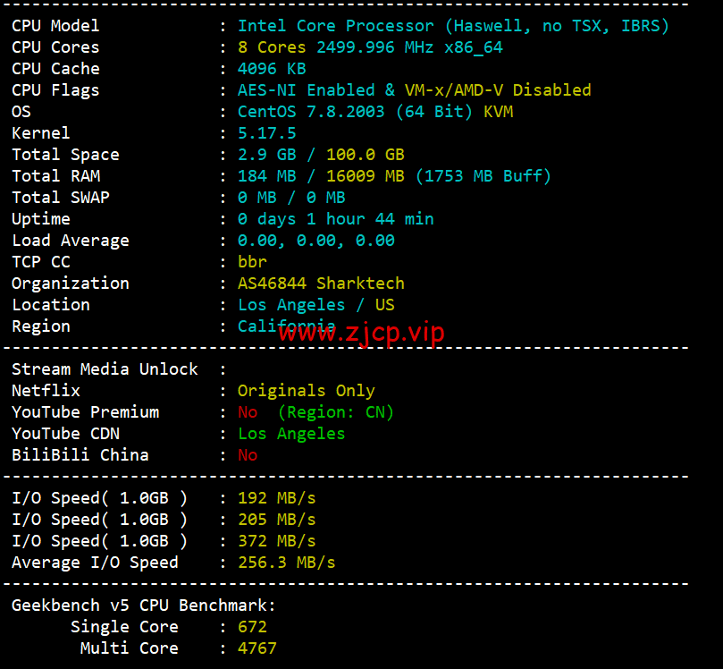This screenshot has width=723, height=669.
Task: Click the YouTube CDN Los Angeles value
Action: coord(291,434)
